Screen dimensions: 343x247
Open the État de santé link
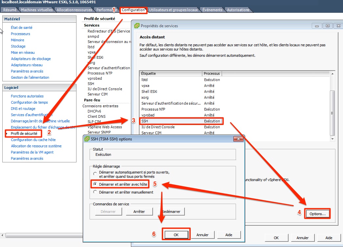pyautogui.click(x=22, y=28)
